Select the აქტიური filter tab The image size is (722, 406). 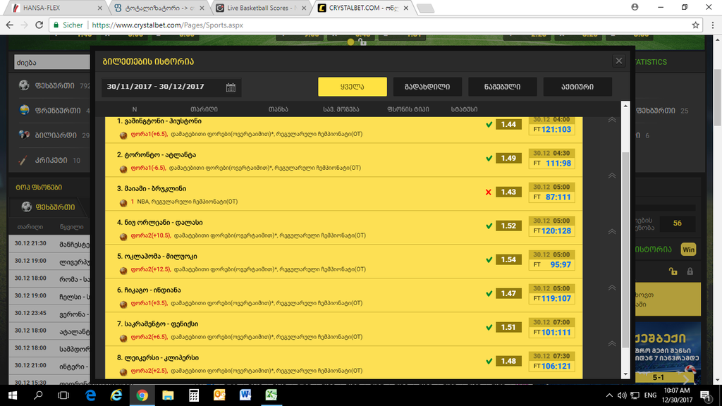(577, 87)
